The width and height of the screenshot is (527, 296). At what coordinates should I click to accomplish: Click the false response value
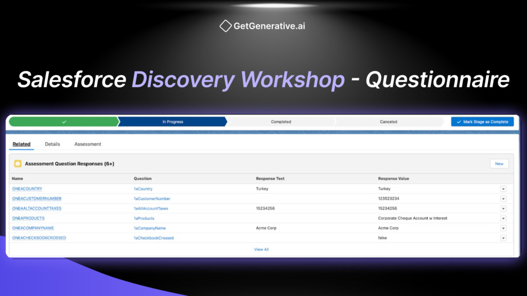click(382, 238)
